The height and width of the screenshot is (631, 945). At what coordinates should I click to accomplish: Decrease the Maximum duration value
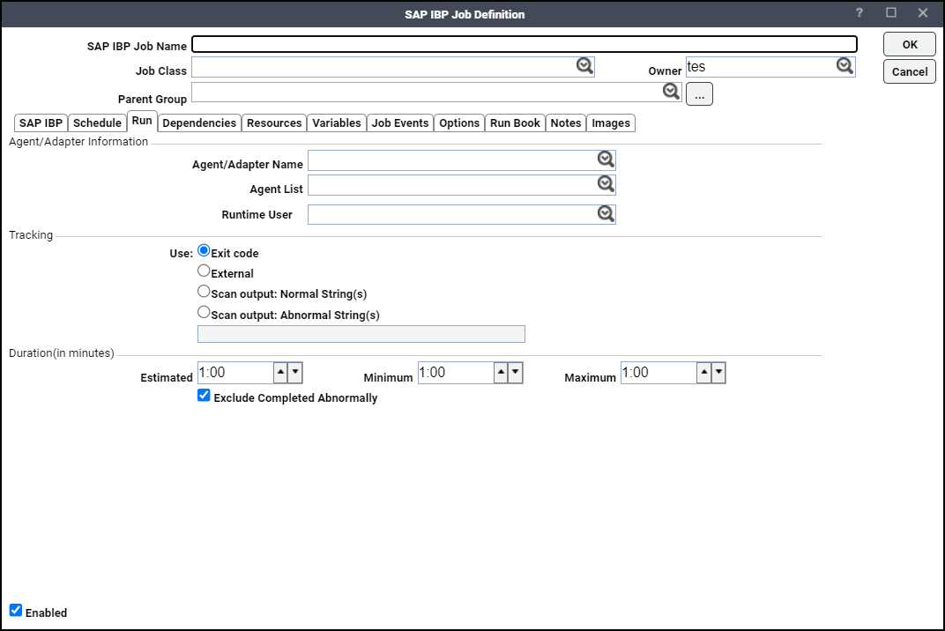(x=718, y=373)
